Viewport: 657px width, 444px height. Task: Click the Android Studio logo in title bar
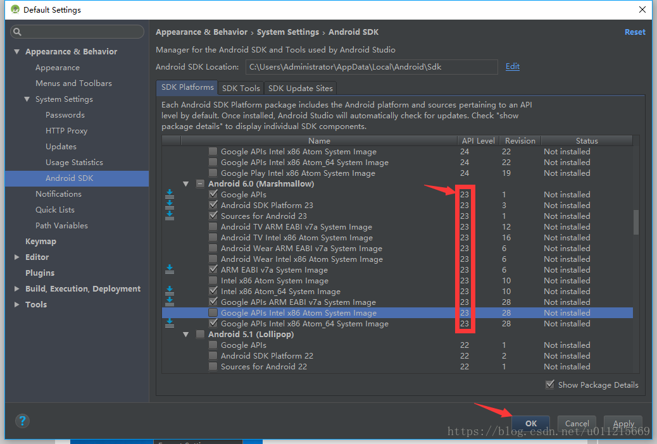coord(15,9)
